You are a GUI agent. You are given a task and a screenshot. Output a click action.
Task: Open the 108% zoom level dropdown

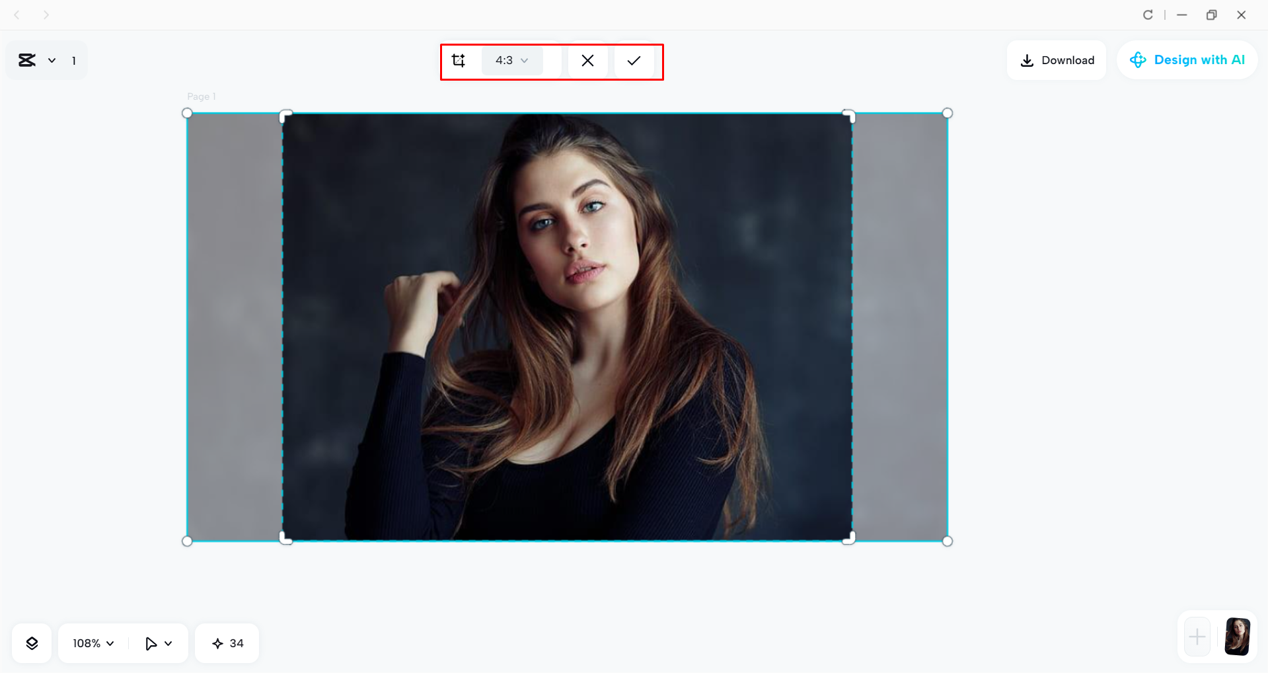(93, 643)
